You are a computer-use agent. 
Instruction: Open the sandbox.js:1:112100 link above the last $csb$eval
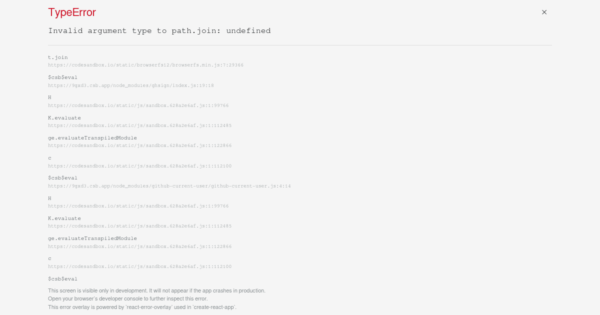coord(140,266)
